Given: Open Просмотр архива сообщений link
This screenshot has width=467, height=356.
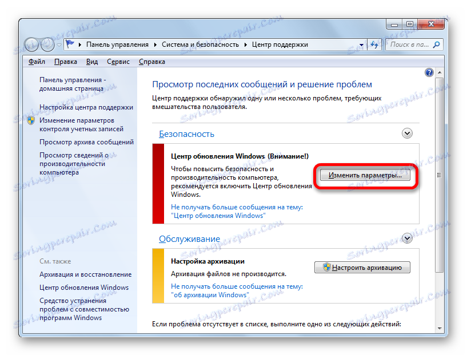Looking at the screenshot, I should tap(86, 142).
